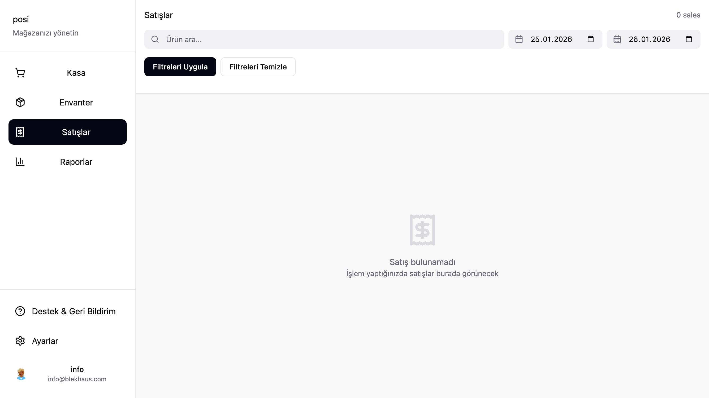Click the 25.01.2026 date text field
709x398 pixels.
(551, 39)
